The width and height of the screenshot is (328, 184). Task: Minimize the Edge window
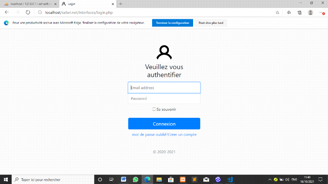301,3
